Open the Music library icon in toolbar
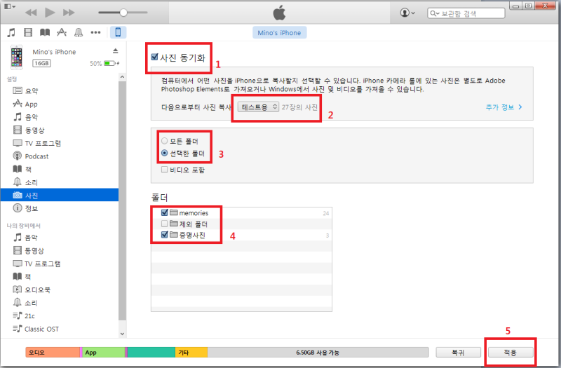 pos(11,32)
